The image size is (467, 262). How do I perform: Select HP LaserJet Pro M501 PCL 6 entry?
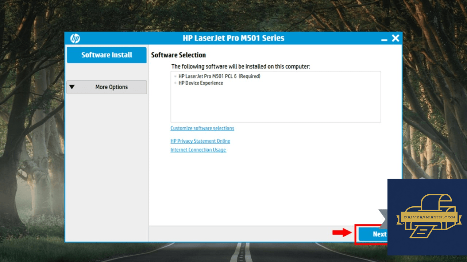click(219, 76)
